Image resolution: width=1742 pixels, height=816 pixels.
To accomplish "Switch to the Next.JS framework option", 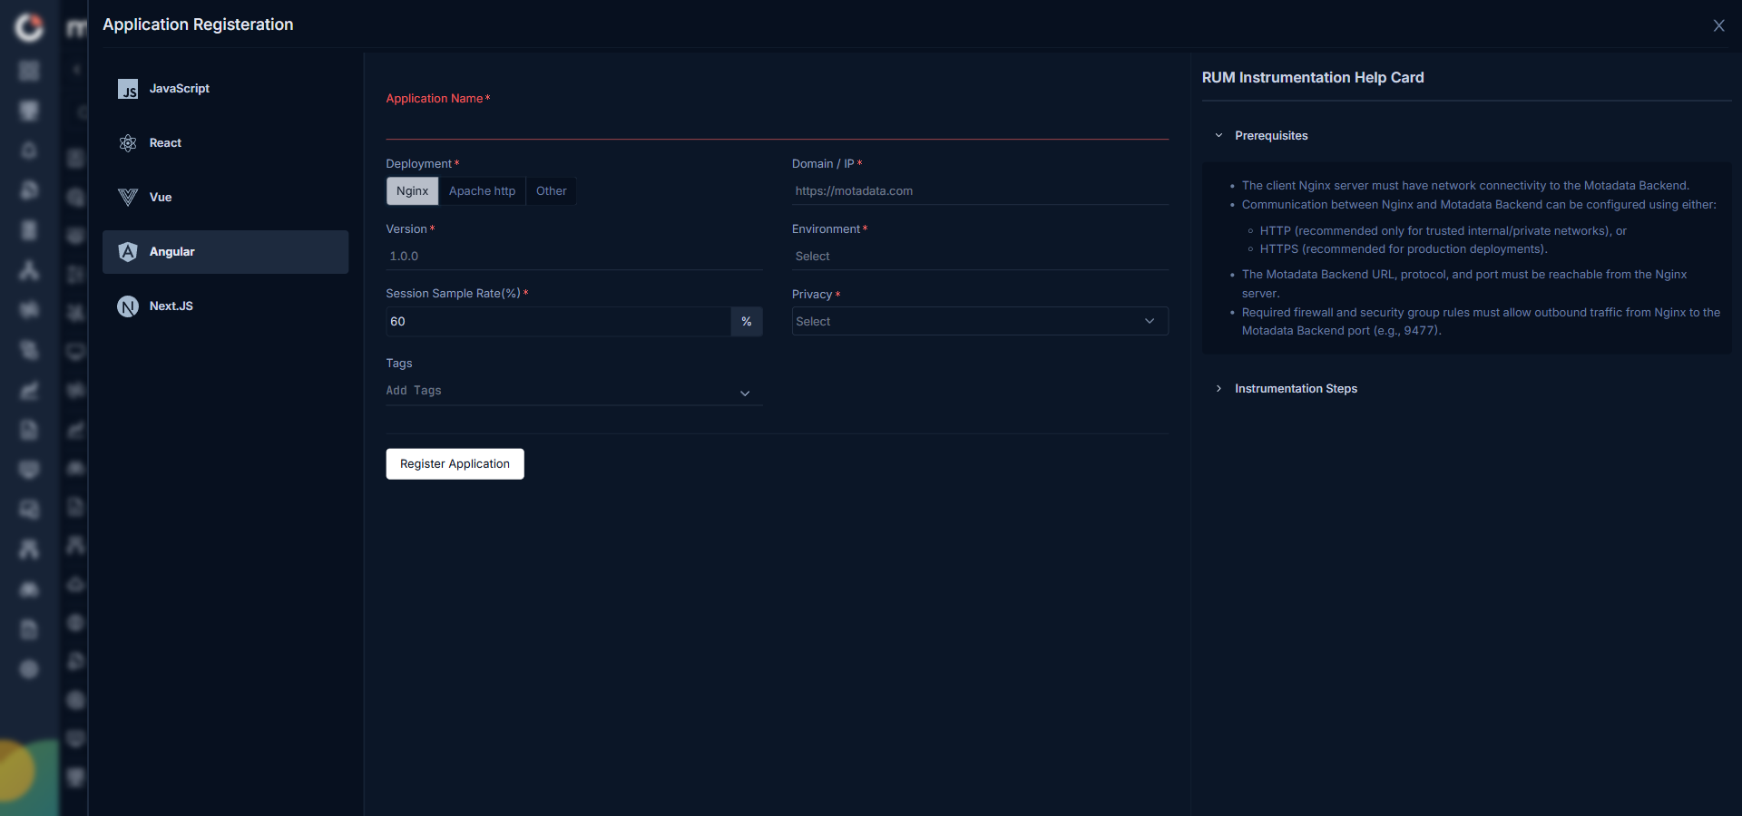I will 225,306.
